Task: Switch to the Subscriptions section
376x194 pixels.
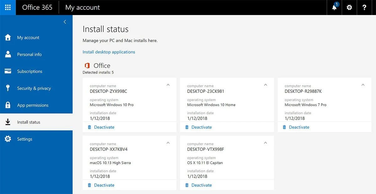Action: click(x=30, y=71)
